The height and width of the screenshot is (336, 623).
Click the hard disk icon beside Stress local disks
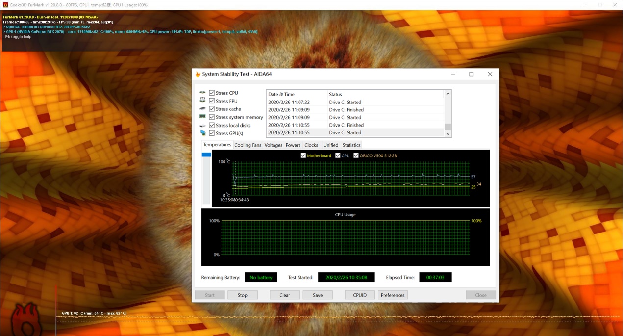tap(203, 125)
